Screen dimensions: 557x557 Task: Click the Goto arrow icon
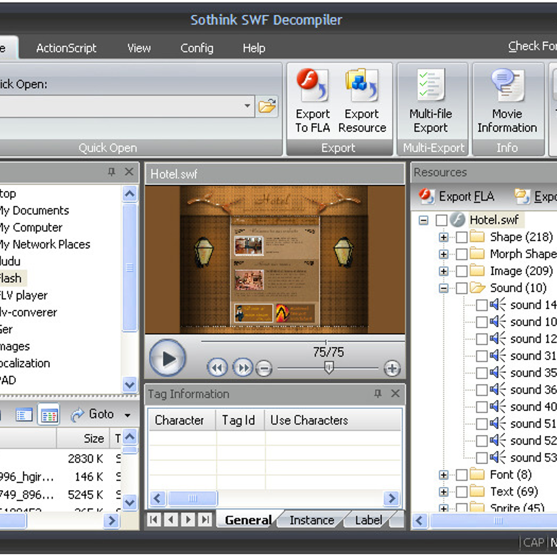(77, 415)
